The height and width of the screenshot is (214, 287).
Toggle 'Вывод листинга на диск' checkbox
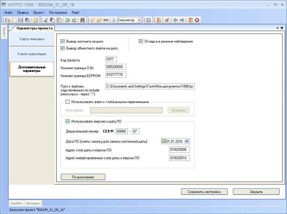[x=63, y=41]
